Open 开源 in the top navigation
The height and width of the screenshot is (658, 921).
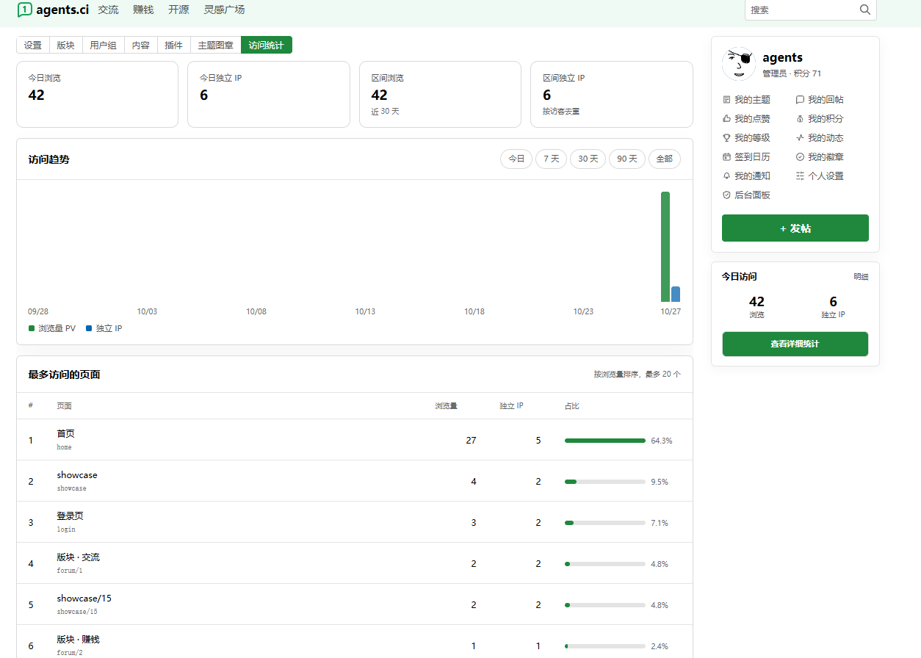point(178,10)
